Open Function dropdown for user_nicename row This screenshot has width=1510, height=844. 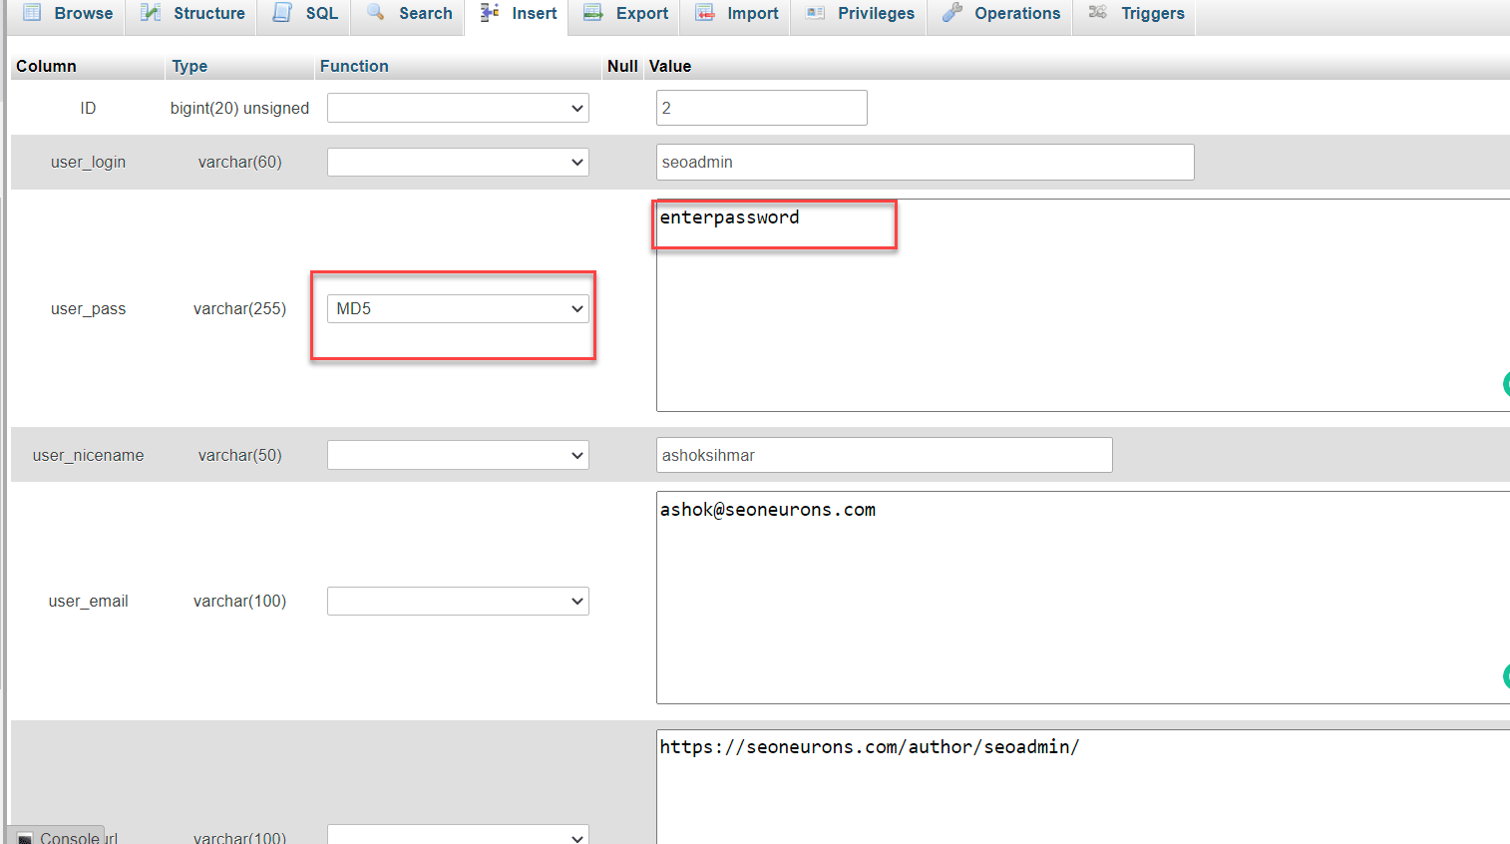click(x=458, y=455)
